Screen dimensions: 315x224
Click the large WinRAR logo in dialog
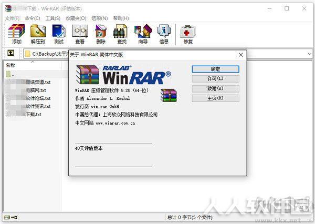pyautogui.click(x=123, y=75)
